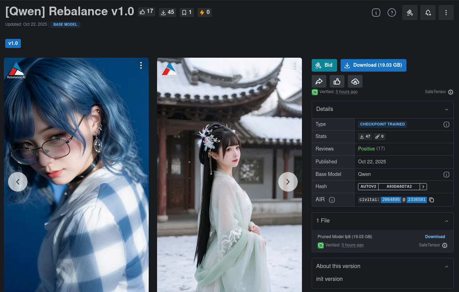Viewport: 459px width, 292px height.
Task: Select the BASE MODEL badge
Action: [x=65, y=25]
